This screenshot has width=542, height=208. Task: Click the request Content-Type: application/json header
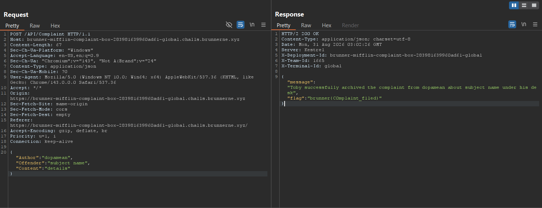(x=53, y=66)
